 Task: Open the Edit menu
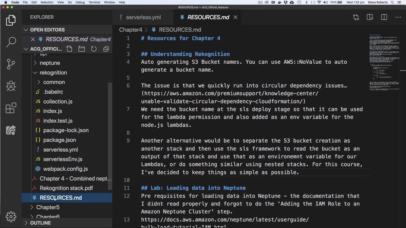[34, 2]
